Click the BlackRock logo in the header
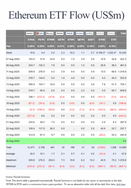Viewport: 131px width, 188px height. tap(30, 33)
